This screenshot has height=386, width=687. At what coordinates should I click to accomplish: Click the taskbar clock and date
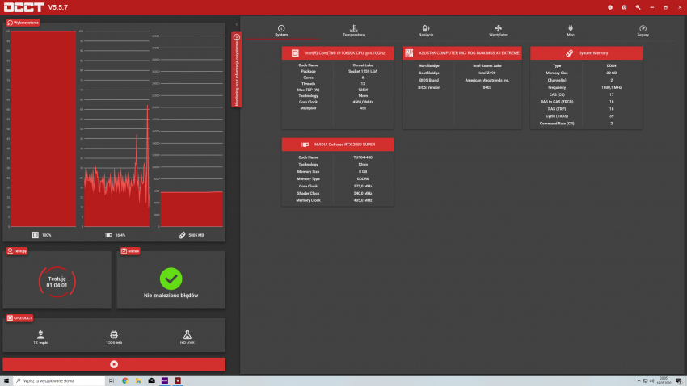(x=664, y=380)
